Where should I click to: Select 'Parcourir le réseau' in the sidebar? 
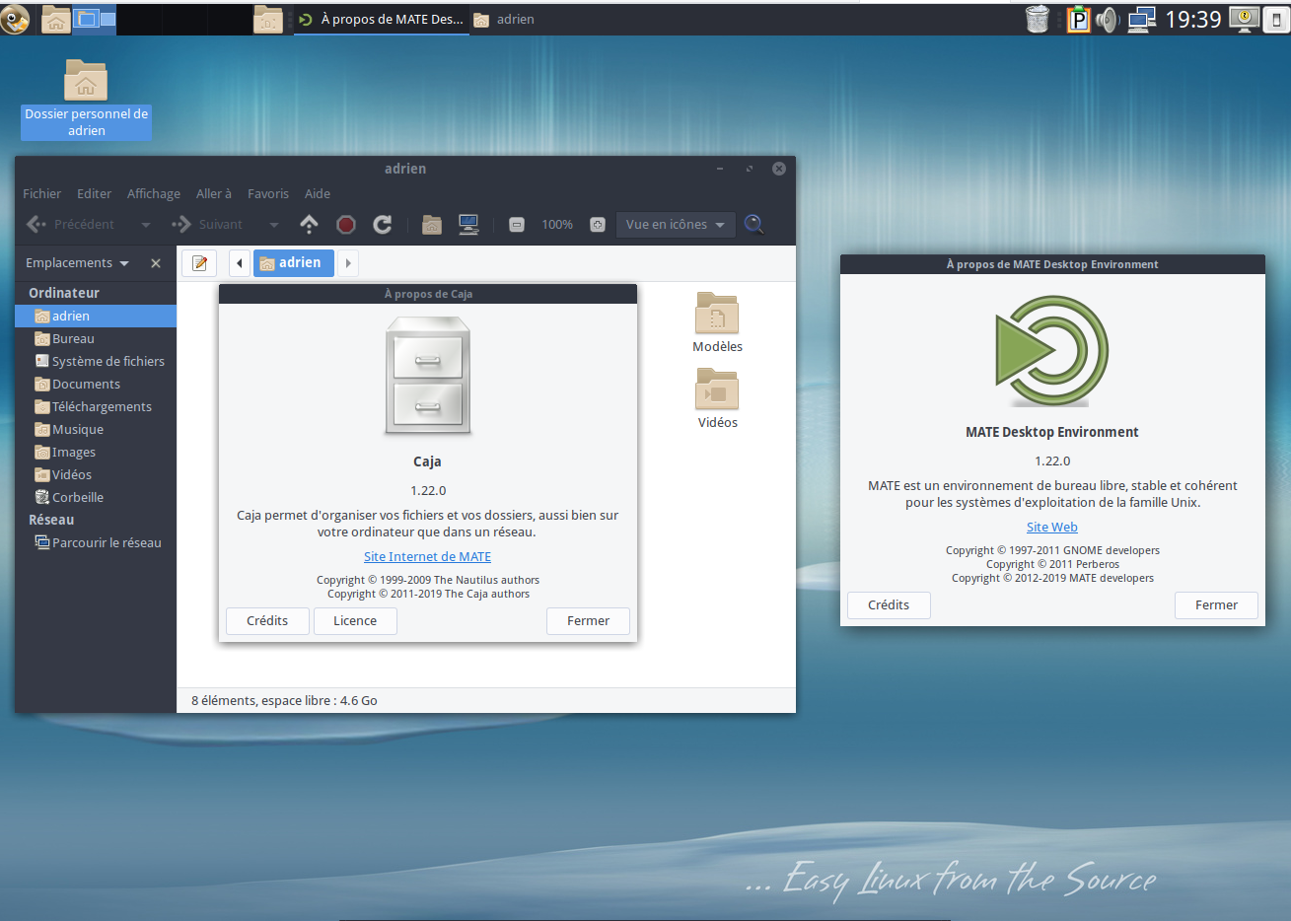96,542
